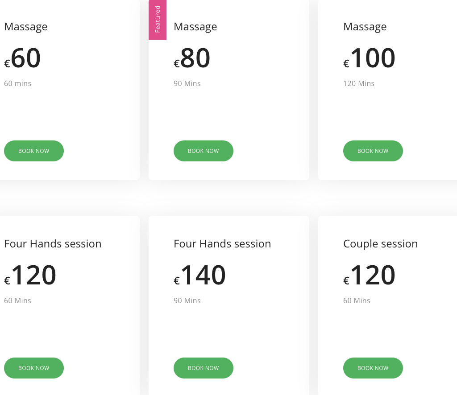Click the Massage heading on featured card
The image size is (457, 395).
195,27
